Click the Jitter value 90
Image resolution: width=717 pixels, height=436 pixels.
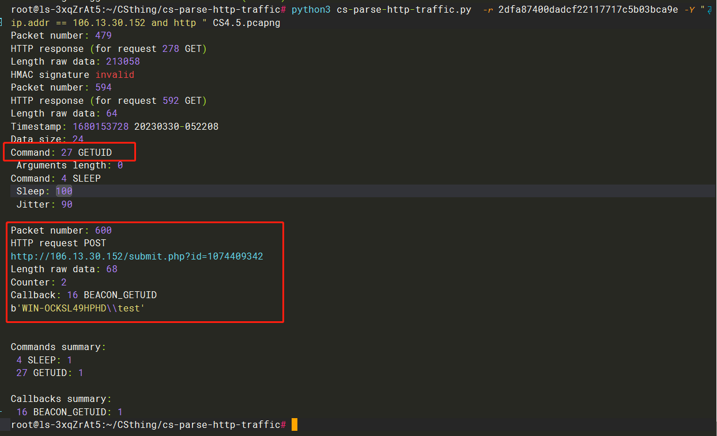pyautogui.click(x=67, y=204)
